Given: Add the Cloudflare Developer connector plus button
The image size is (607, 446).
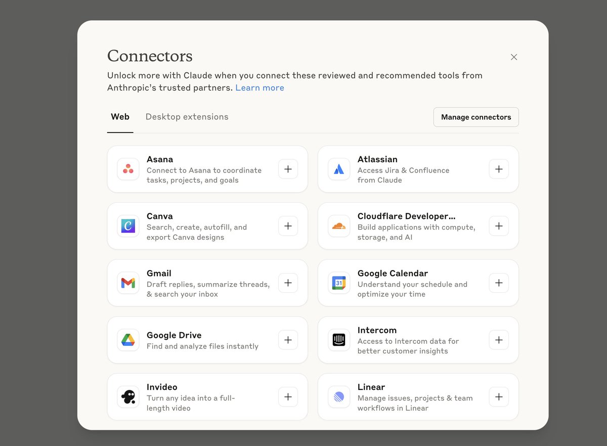Looking at the screenshot, I should [x=499, y=226].
